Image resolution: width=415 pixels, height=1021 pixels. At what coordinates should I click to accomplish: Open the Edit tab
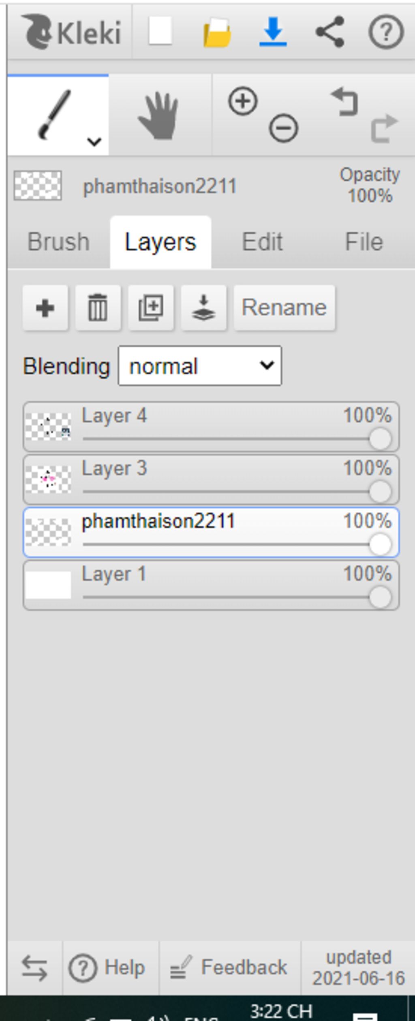(262, 242)
